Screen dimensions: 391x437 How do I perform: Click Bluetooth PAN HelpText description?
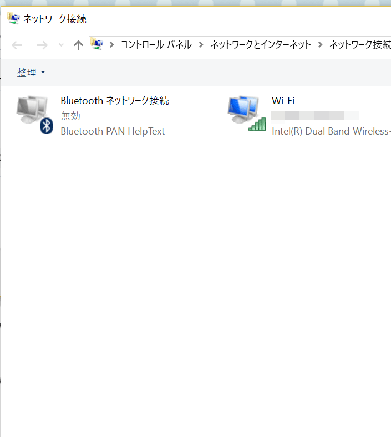coord(113,131)
